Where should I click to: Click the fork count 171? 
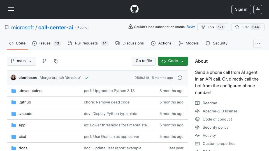coord(221,27)
